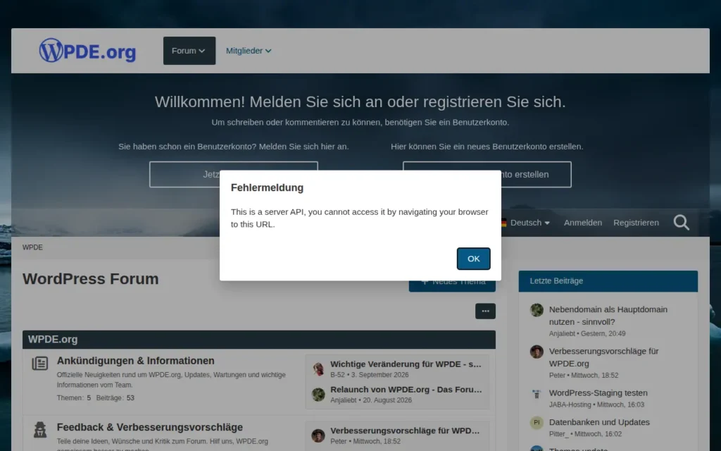Viewport: 721px width, 451px height.
Task: Open the Forum dropdown menu
Action: coord(189,51)
